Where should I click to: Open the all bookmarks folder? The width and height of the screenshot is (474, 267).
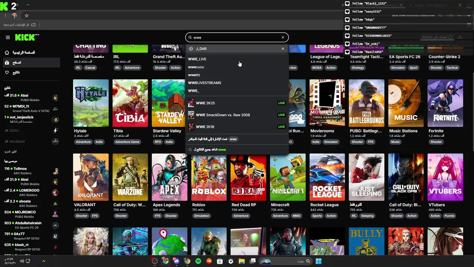pos(20,25)
